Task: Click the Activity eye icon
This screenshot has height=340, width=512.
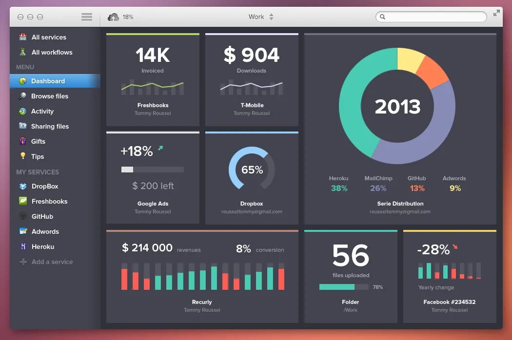Action: tap(22, 111)
